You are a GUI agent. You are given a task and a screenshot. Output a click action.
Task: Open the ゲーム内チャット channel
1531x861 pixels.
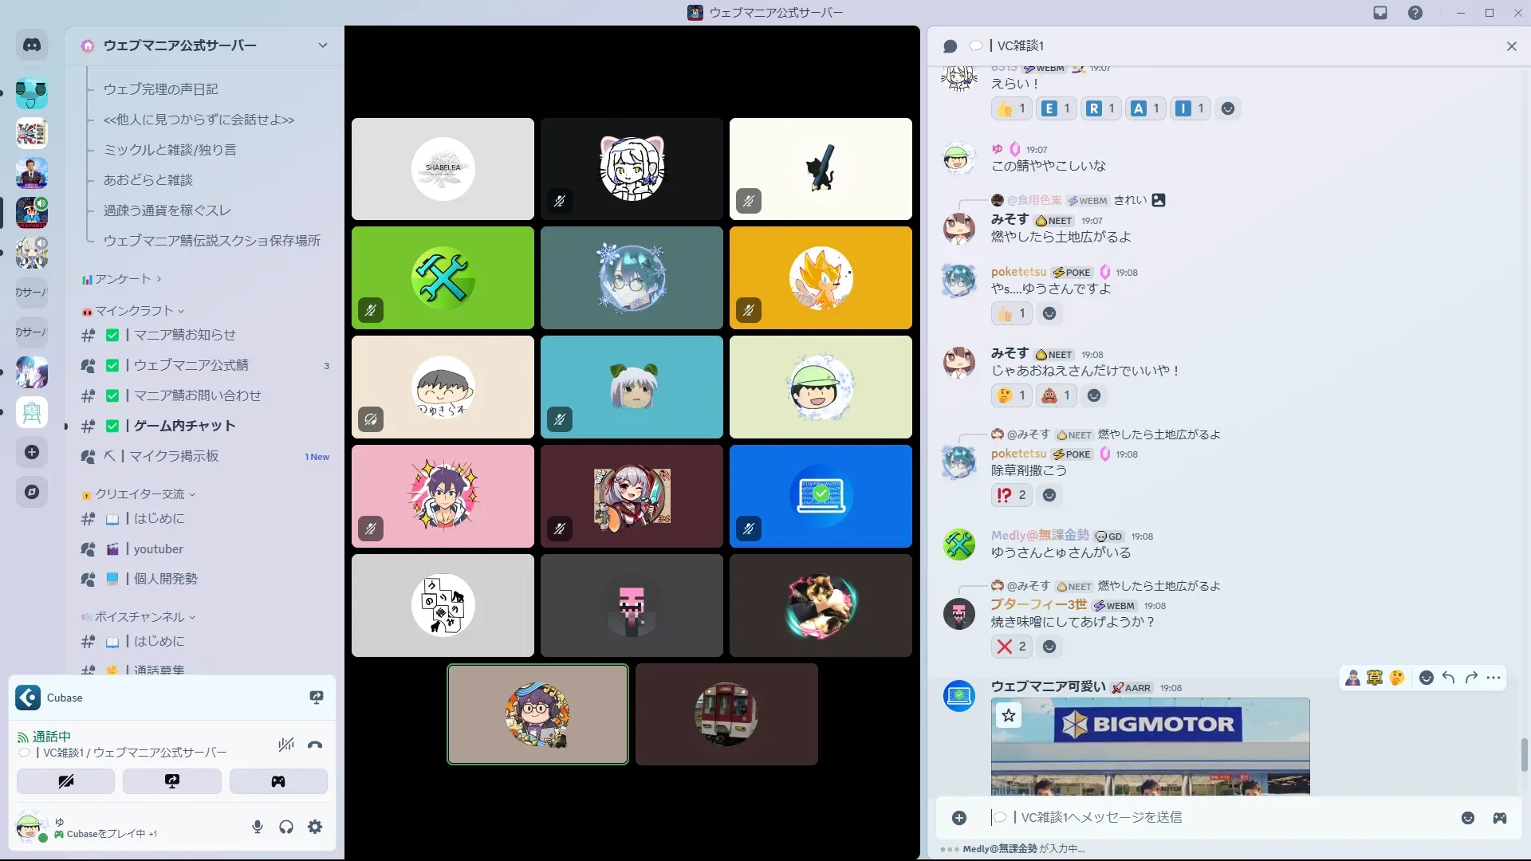184,426
